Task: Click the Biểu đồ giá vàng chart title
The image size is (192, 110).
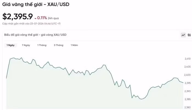Action: (x=35, y=35)
